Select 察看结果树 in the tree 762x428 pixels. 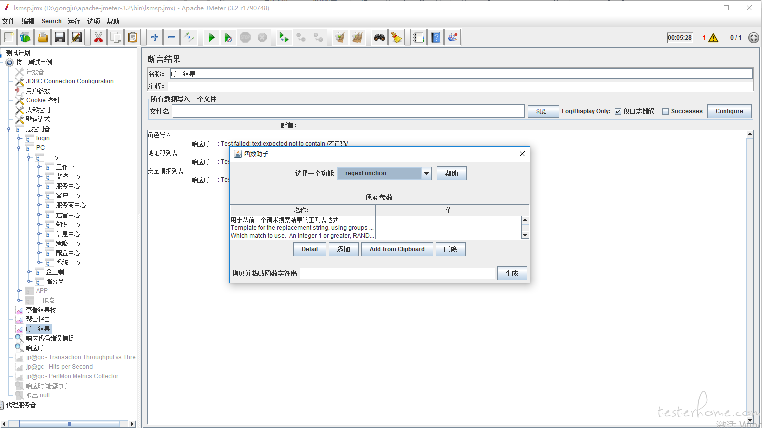coord(41,310)
